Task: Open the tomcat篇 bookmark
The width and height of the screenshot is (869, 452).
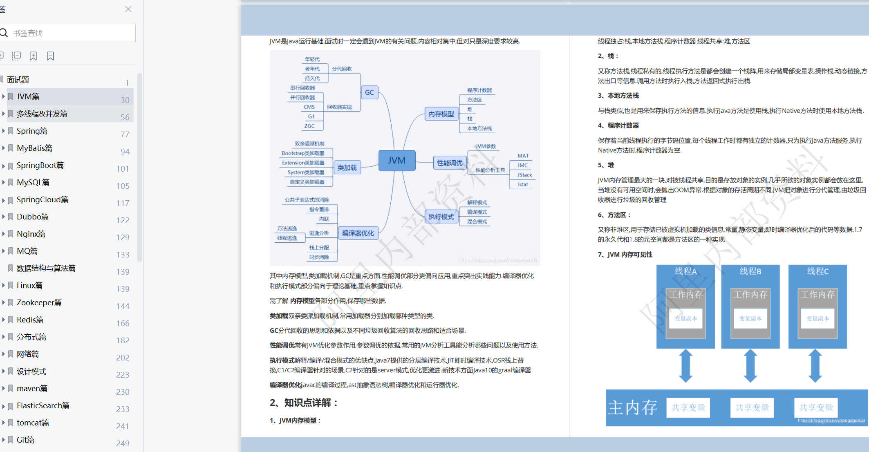Action: click(33, 423)
